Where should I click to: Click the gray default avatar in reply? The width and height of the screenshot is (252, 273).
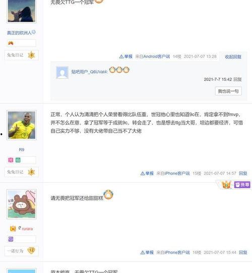(62, 73)
